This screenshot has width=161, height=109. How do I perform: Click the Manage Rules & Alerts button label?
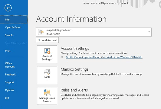click(x=47, y=100)
